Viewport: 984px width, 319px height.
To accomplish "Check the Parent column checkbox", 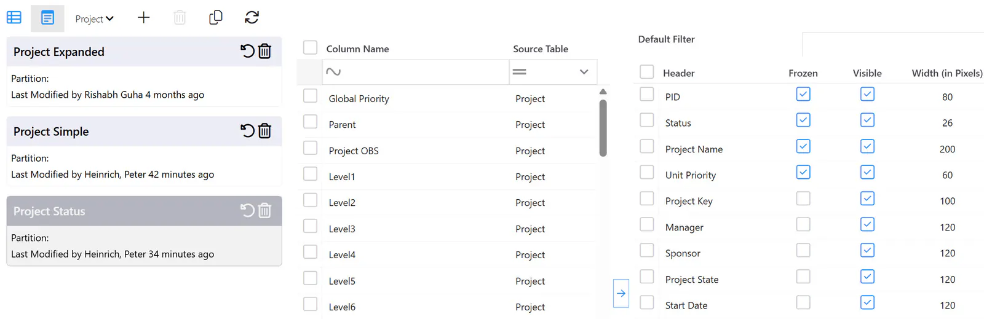I will pyautogui.click(x=311, y=122).
